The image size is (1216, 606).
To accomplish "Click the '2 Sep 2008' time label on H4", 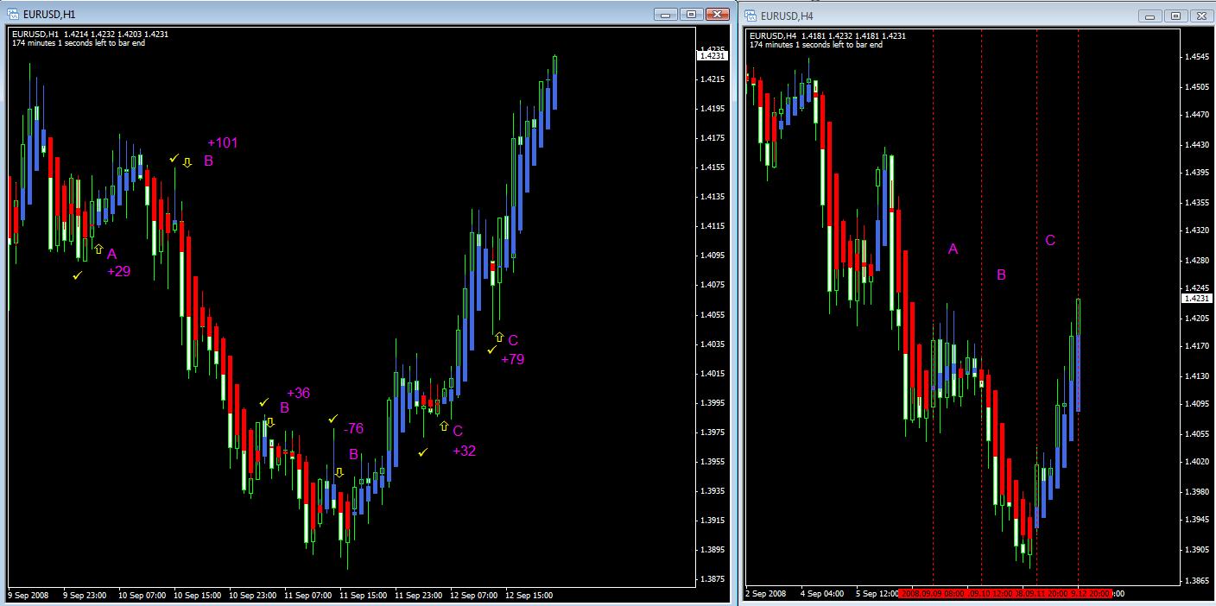I will [x=766, y=594].
